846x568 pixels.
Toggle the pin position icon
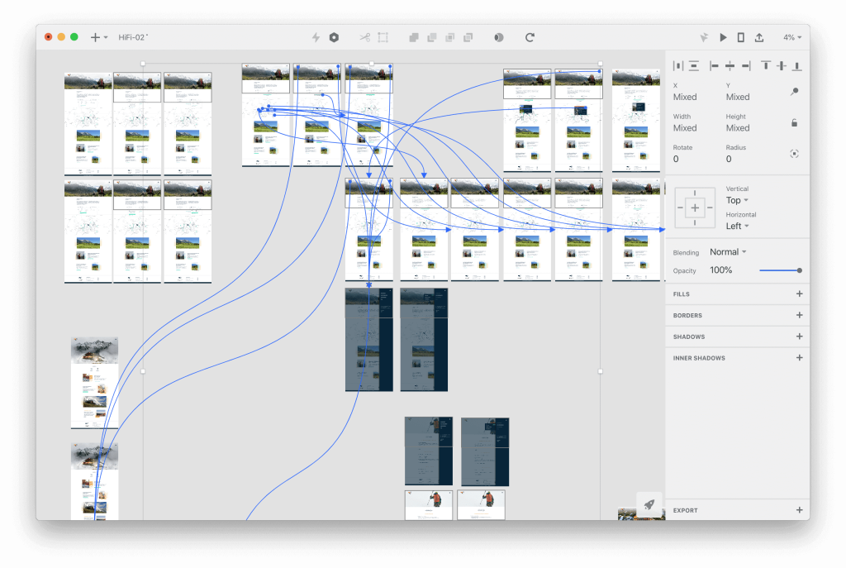point(794,92)
